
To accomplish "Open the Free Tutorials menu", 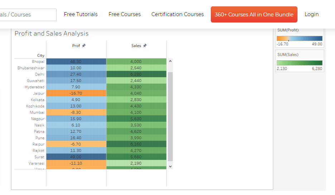I will [x=81, y=14].
